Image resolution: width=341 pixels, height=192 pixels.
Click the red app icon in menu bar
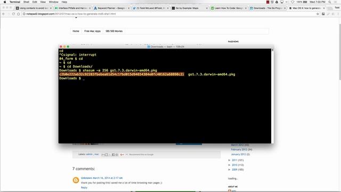[267, 2]
